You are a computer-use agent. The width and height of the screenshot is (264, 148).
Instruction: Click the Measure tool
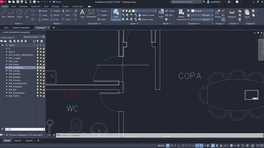232,14
